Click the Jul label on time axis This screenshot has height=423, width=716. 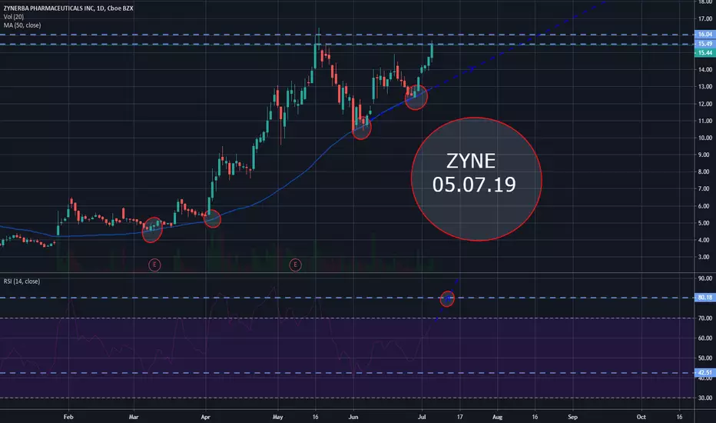pyautogui.click(x=422, y=417)
